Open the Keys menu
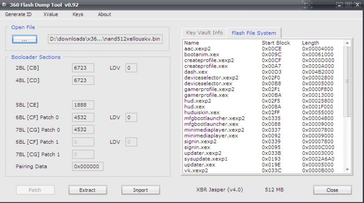Viewport: 364px width, 203px height. click(78, 14)
